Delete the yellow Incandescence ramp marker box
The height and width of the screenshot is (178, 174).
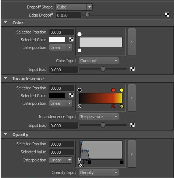(122, 106)
